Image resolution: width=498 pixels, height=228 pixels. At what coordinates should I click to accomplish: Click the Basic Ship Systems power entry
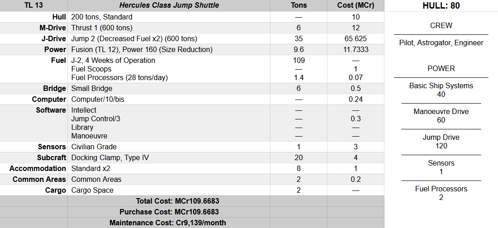pyautogui.click(x=441, y=85)
